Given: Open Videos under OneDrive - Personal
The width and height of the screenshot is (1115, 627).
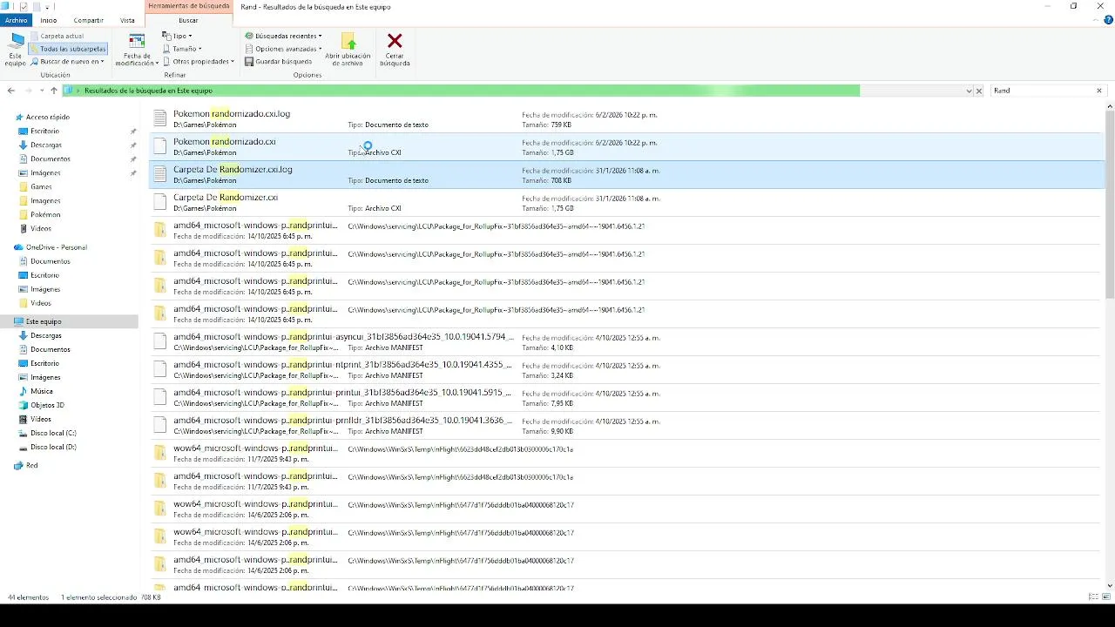Looking at the screenshot, I should point(41,303).
